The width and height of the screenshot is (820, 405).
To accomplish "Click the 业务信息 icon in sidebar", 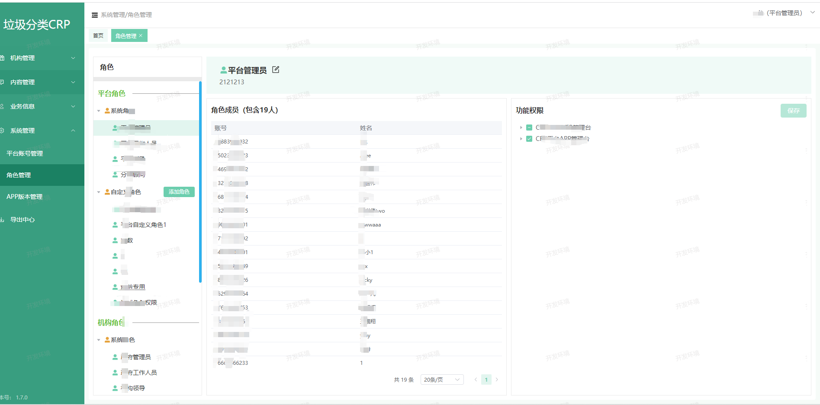I will pyautogui.click(x=2, y=106).
